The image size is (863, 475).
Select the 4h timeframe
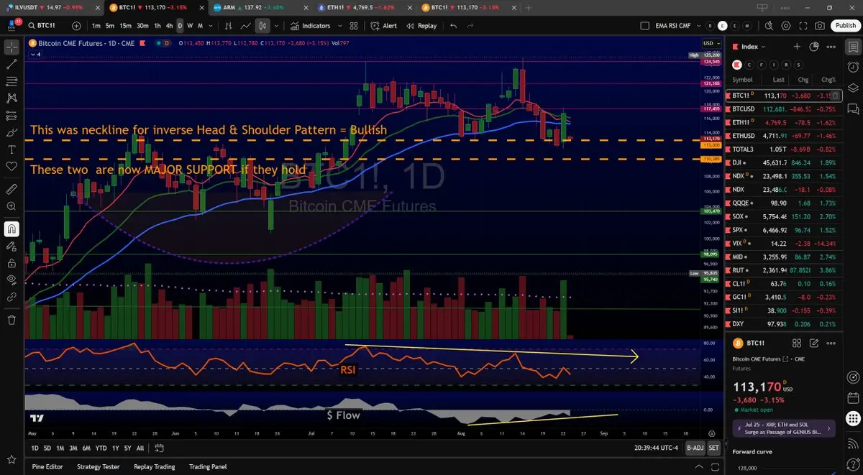[169, 26]
